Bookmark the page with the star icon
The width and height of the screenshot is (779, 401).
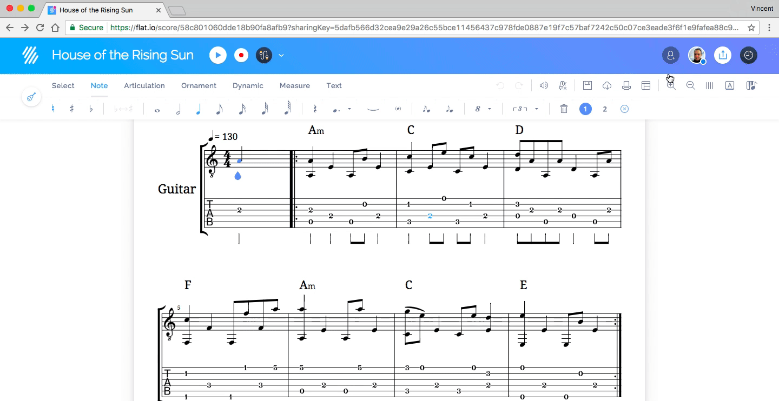coord(751,28)
